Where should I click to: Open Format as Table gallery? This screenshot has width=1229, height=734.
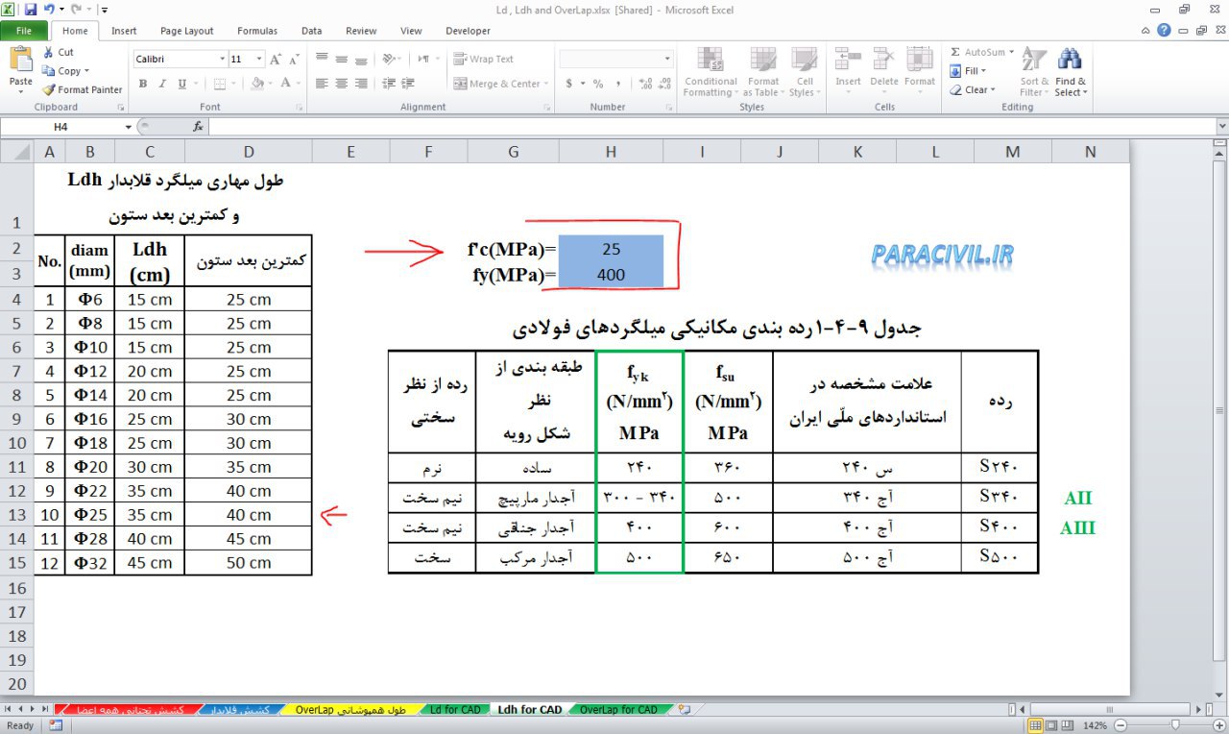(762, 72)
